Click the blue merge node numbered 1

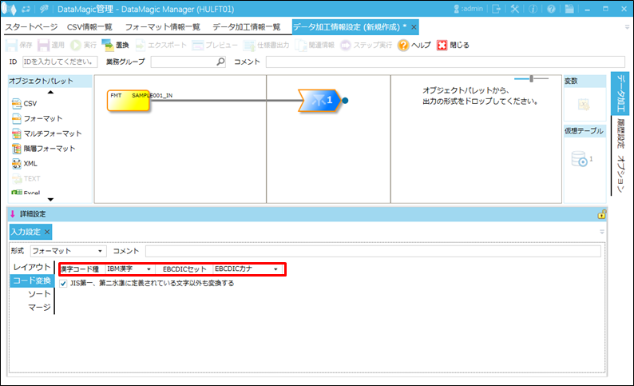click(321, 101)
